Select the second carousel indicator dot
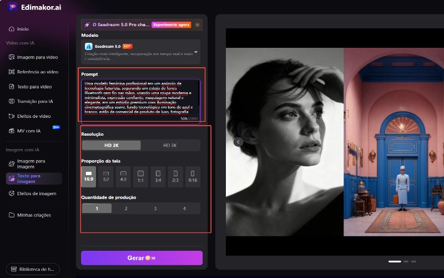Screen dimensions: 444x278 click(x=406, y=261)
